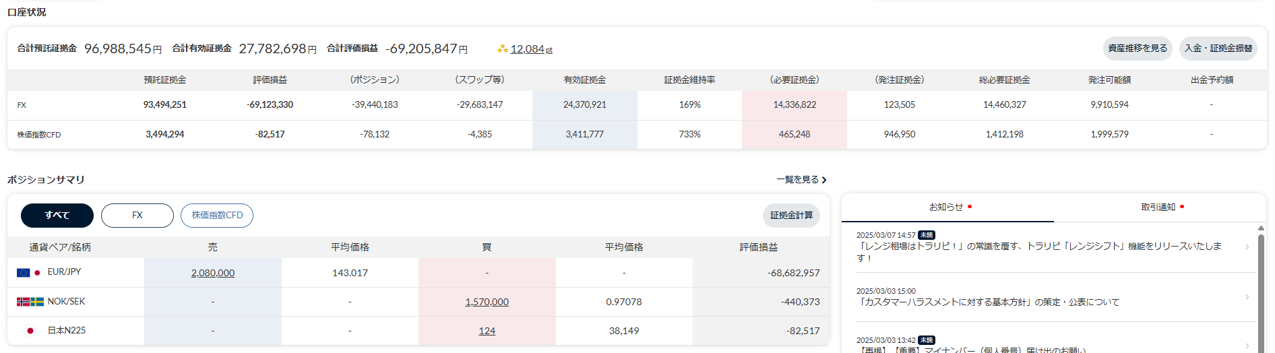This screenshot has height=353, width=1275.
Task: Click the scrollbar up arrow in notices
Action: [1261, 228]
